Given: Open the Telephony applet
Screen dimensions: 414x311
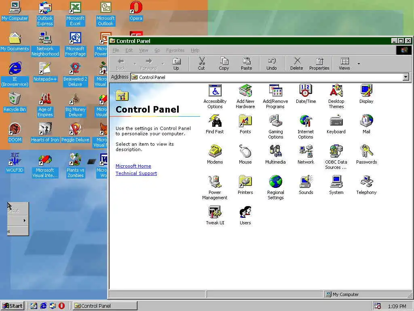Looking at the screenshot, I should [x=366, y=185].
